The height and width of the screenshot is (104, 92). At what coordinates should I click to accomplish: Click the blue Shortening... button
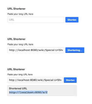point(75,50)
